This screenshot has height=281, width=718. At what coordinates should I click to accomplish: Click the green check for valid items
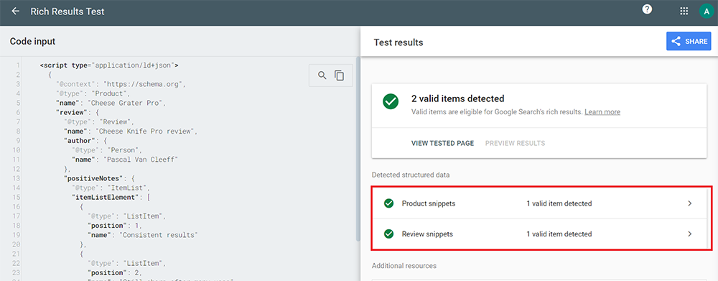coord(391,102)
